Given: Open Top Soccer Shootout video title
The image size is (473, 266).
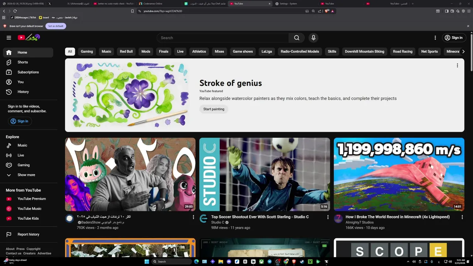Looking at the screenshot, I should [260, 217].
